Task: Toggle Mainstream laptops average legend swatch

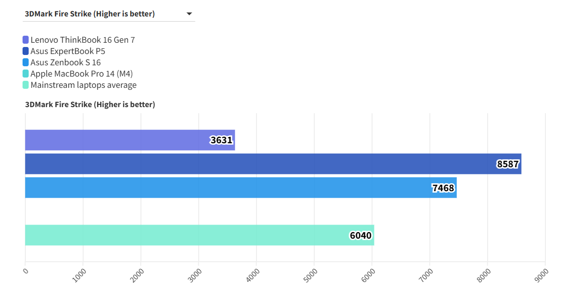Action: click(x=25, y=85)
